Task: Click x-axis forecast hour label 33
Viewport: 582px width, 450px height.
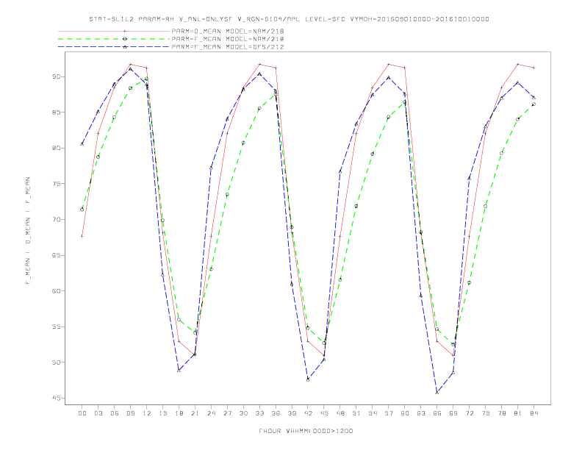Action: click(x=259, y=413)
